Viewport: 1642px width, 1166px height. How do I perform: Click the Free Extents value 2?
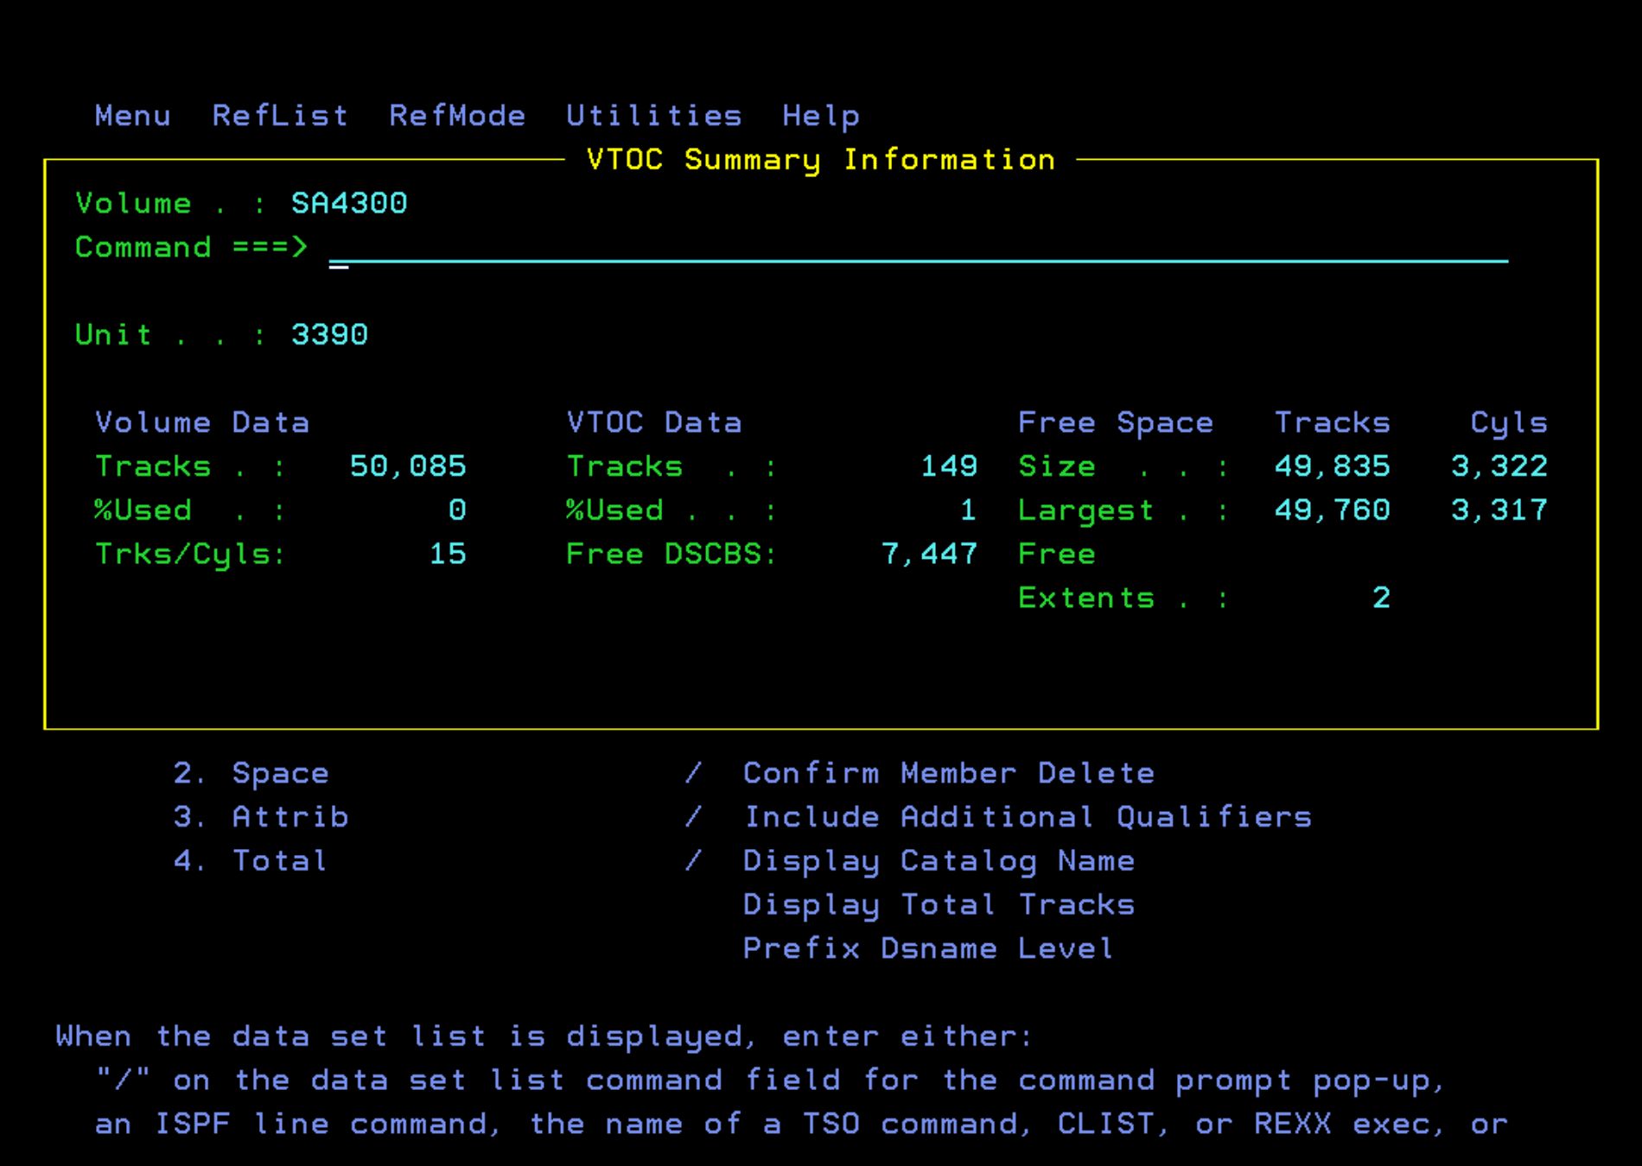coord(1383,598)
